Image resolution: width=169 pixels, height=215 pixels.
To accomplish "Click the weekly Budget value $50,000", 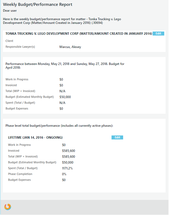I will pos(65,97).
